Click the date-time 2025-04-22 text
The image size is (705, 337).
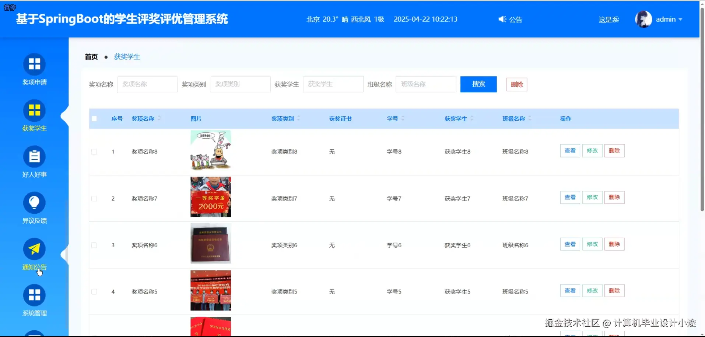click(x=425, y=19)
